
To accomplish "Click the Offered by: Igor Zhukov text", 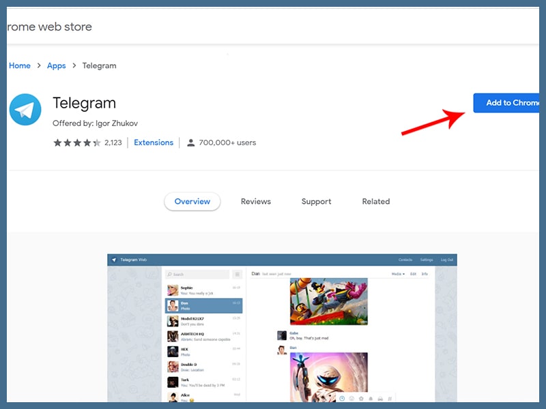I will tap(95, 123).
